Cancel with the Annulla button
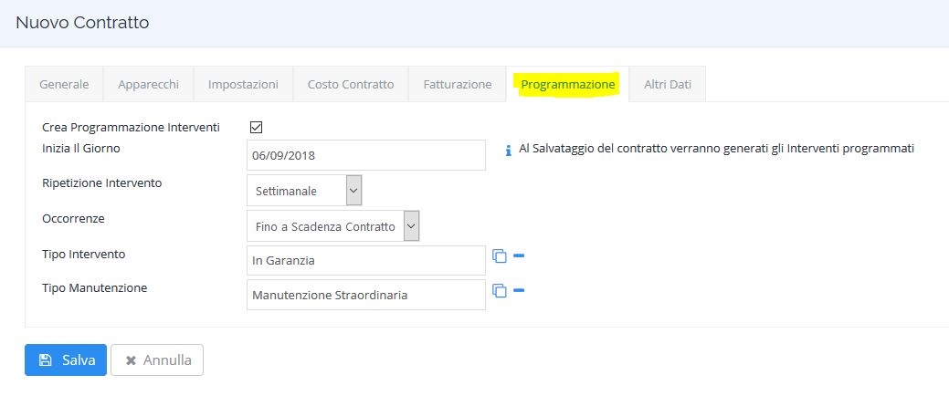Image resolution: width=949 pixels, height=396 pixels. [157, 360]
